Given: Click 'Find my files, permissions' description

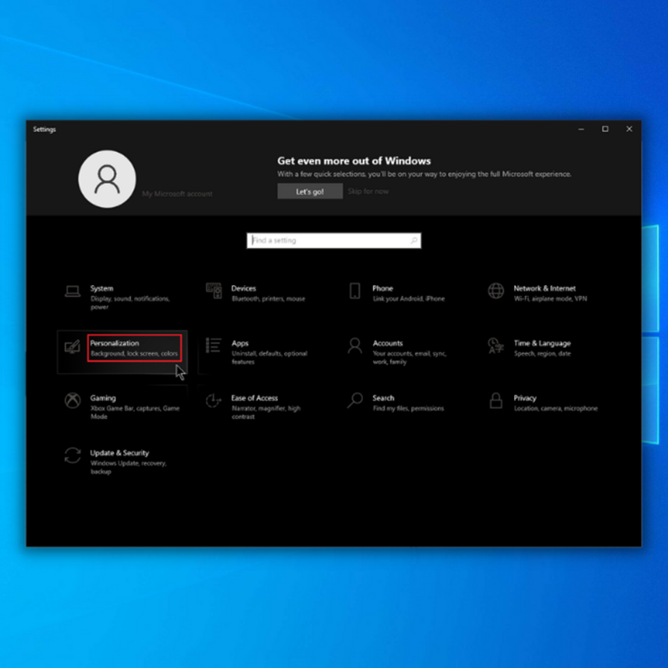Looking at the screenshot, I should point(408,408).
